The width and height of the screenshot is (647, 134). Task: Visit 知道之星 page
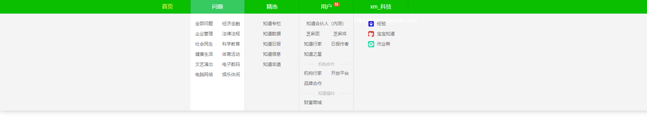click(313, 54)
